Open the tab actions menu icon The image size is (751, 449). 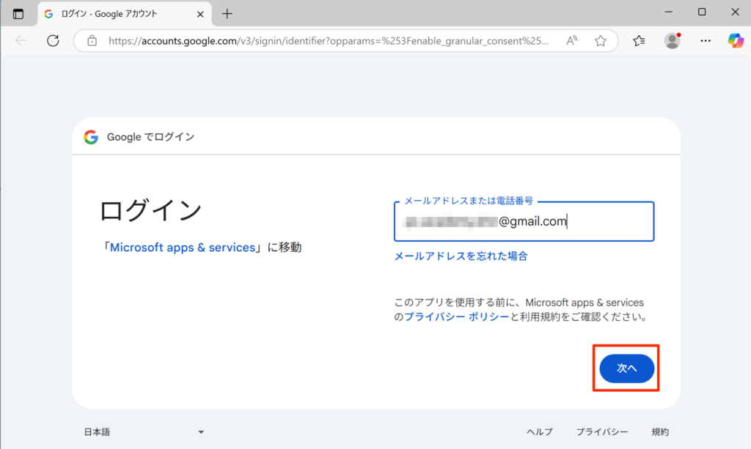pos(18,14)
